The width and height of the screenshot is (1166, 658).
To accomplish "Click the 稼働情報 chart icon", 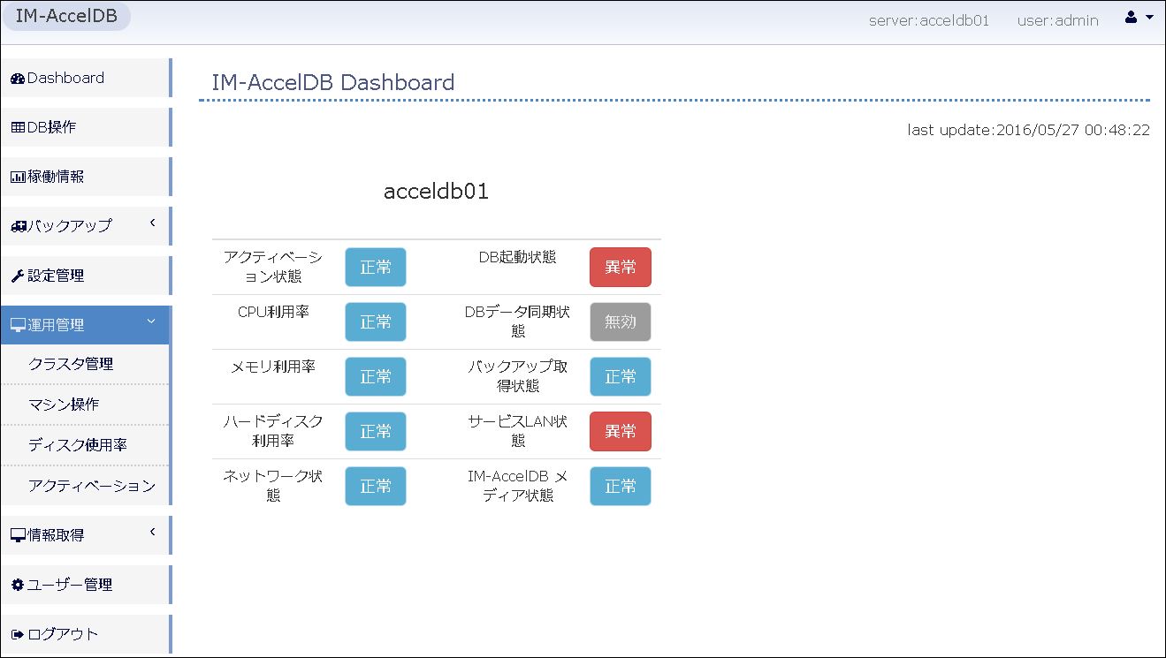I will [x=18, y=178].
